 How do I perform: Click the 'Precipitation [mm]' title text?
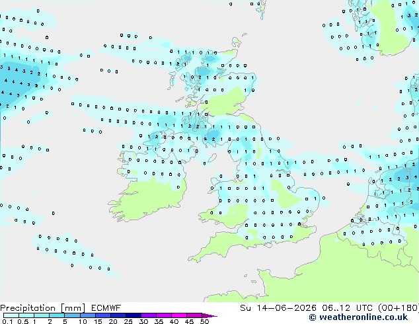[43, 308]
